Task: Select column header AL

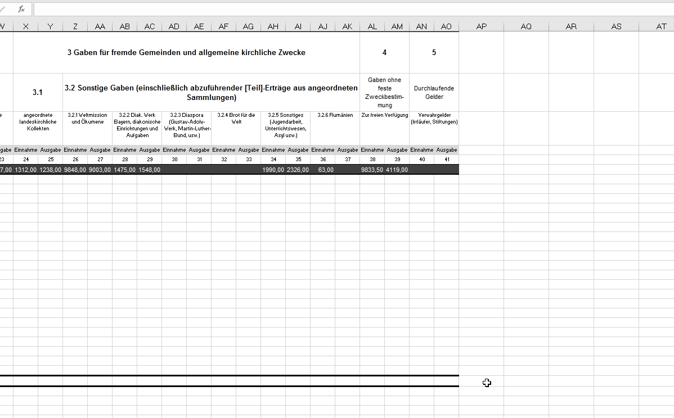Action: [372, 26]
